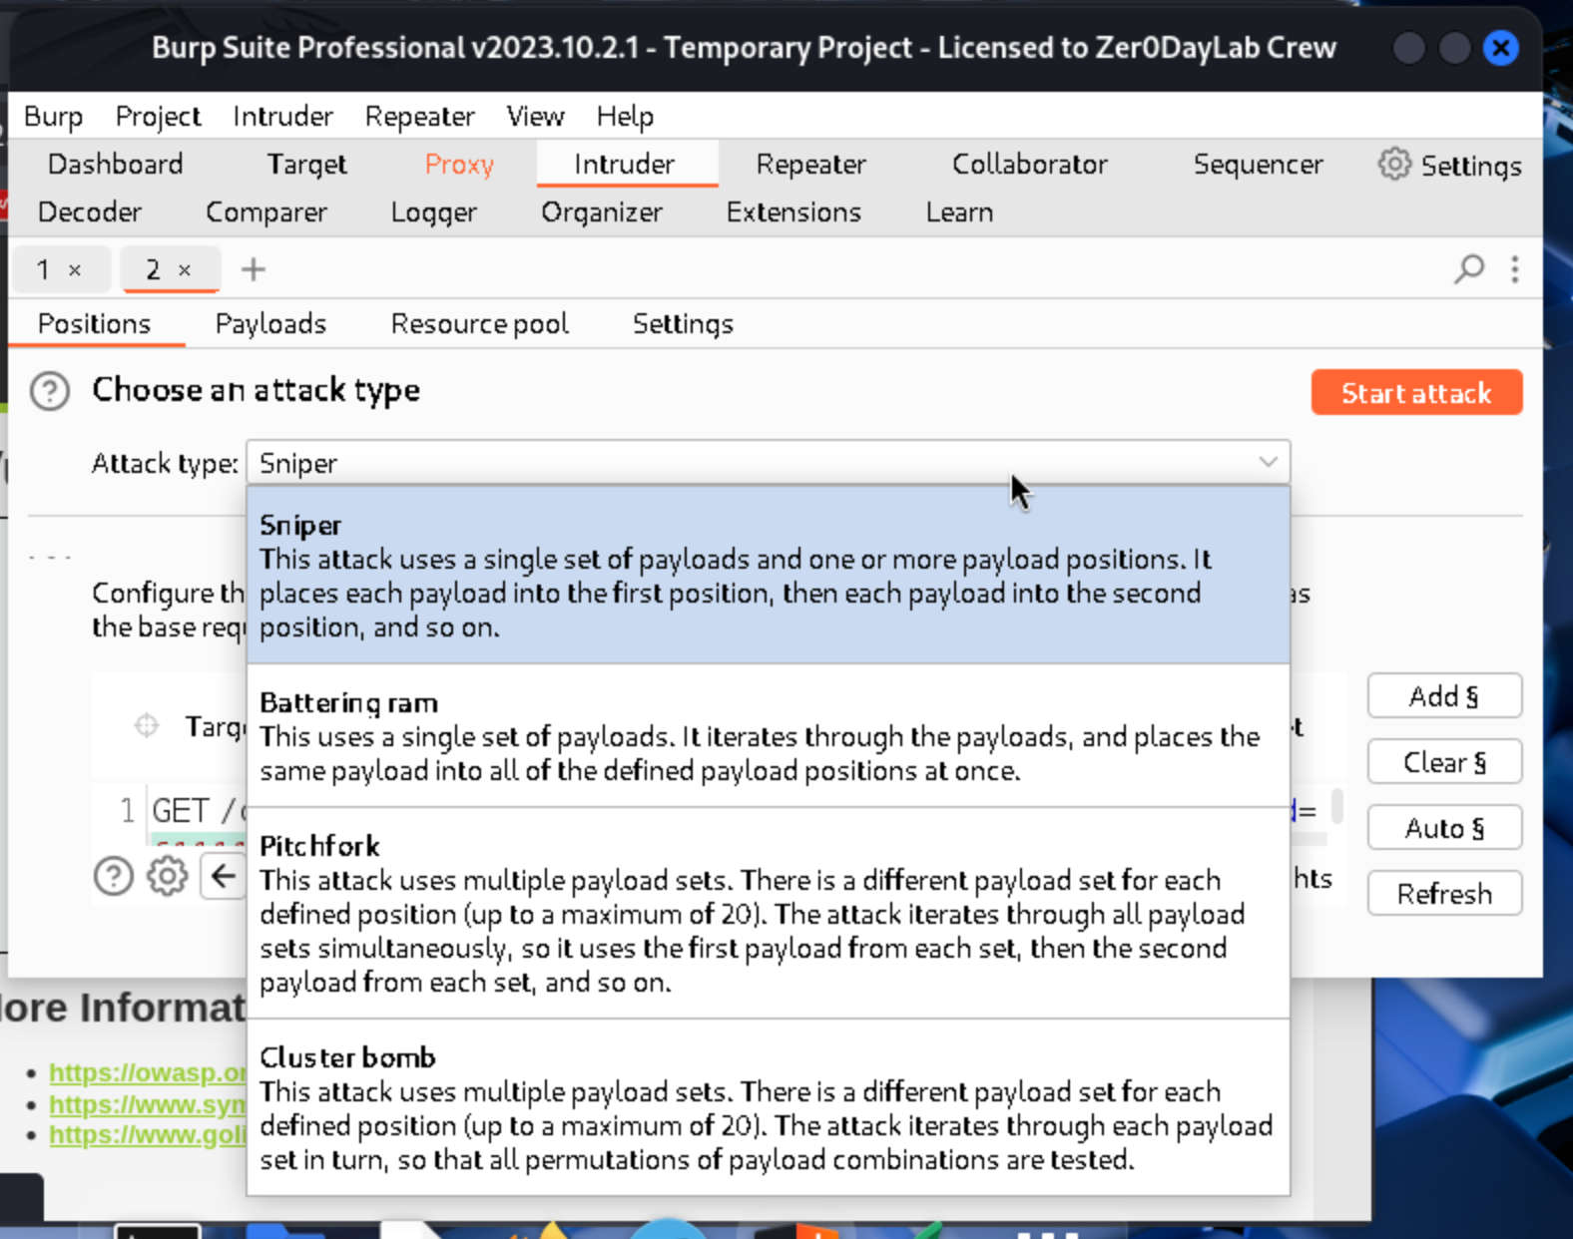Open the www.sym link in background page
This screenshot has height=1239, width=1573.
[x=148, y=1104]
